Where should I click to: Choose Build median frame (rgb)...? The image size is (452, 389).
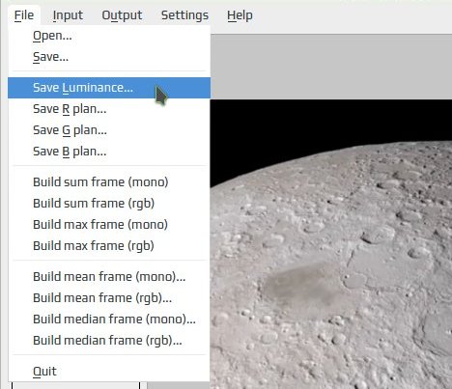[x=109, y=341]
